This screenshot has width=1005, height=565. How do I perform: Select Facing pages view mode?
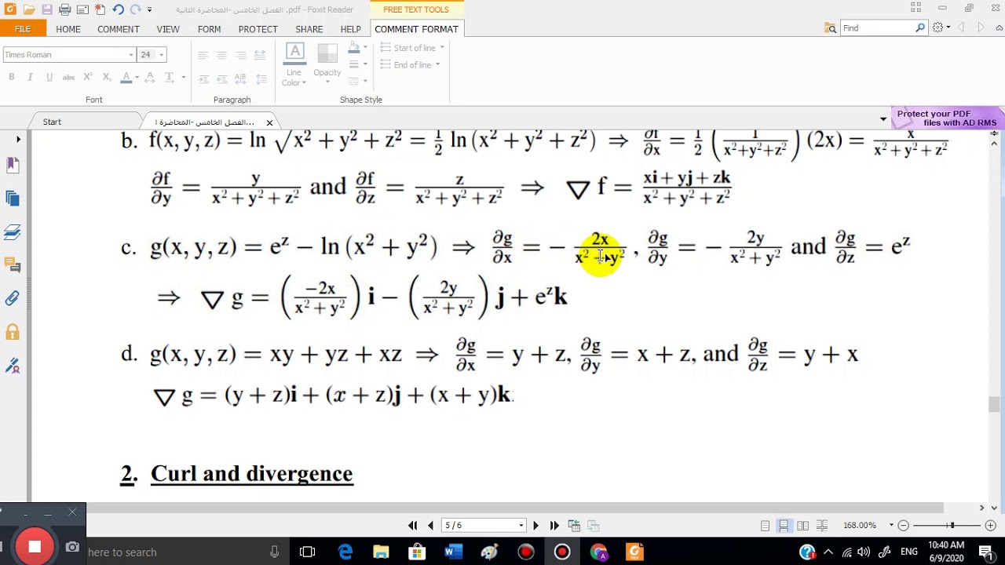coord(802,525)
